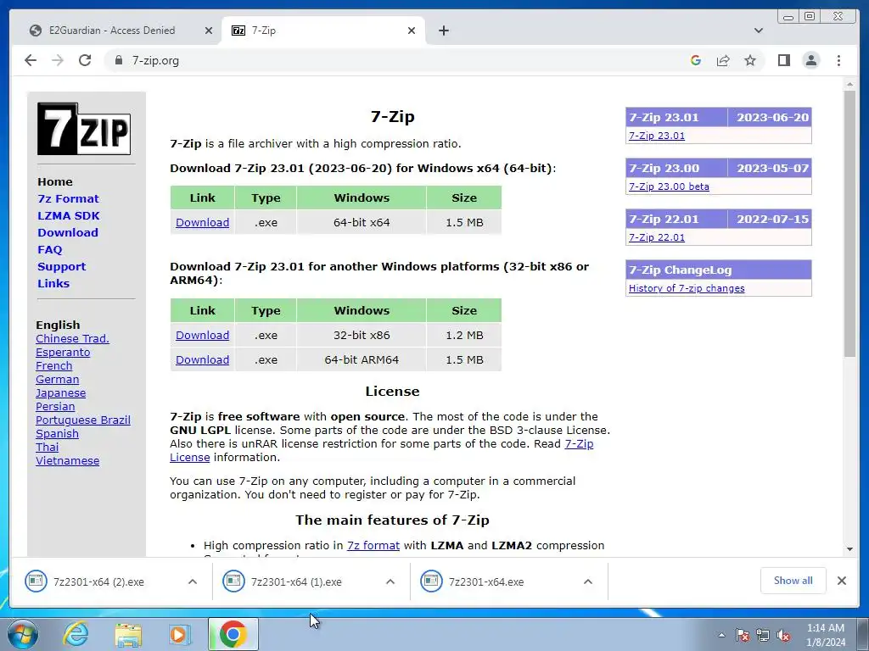Go to Download sidebar page
The height and width of the screenshot is (651, 869).
68,232
